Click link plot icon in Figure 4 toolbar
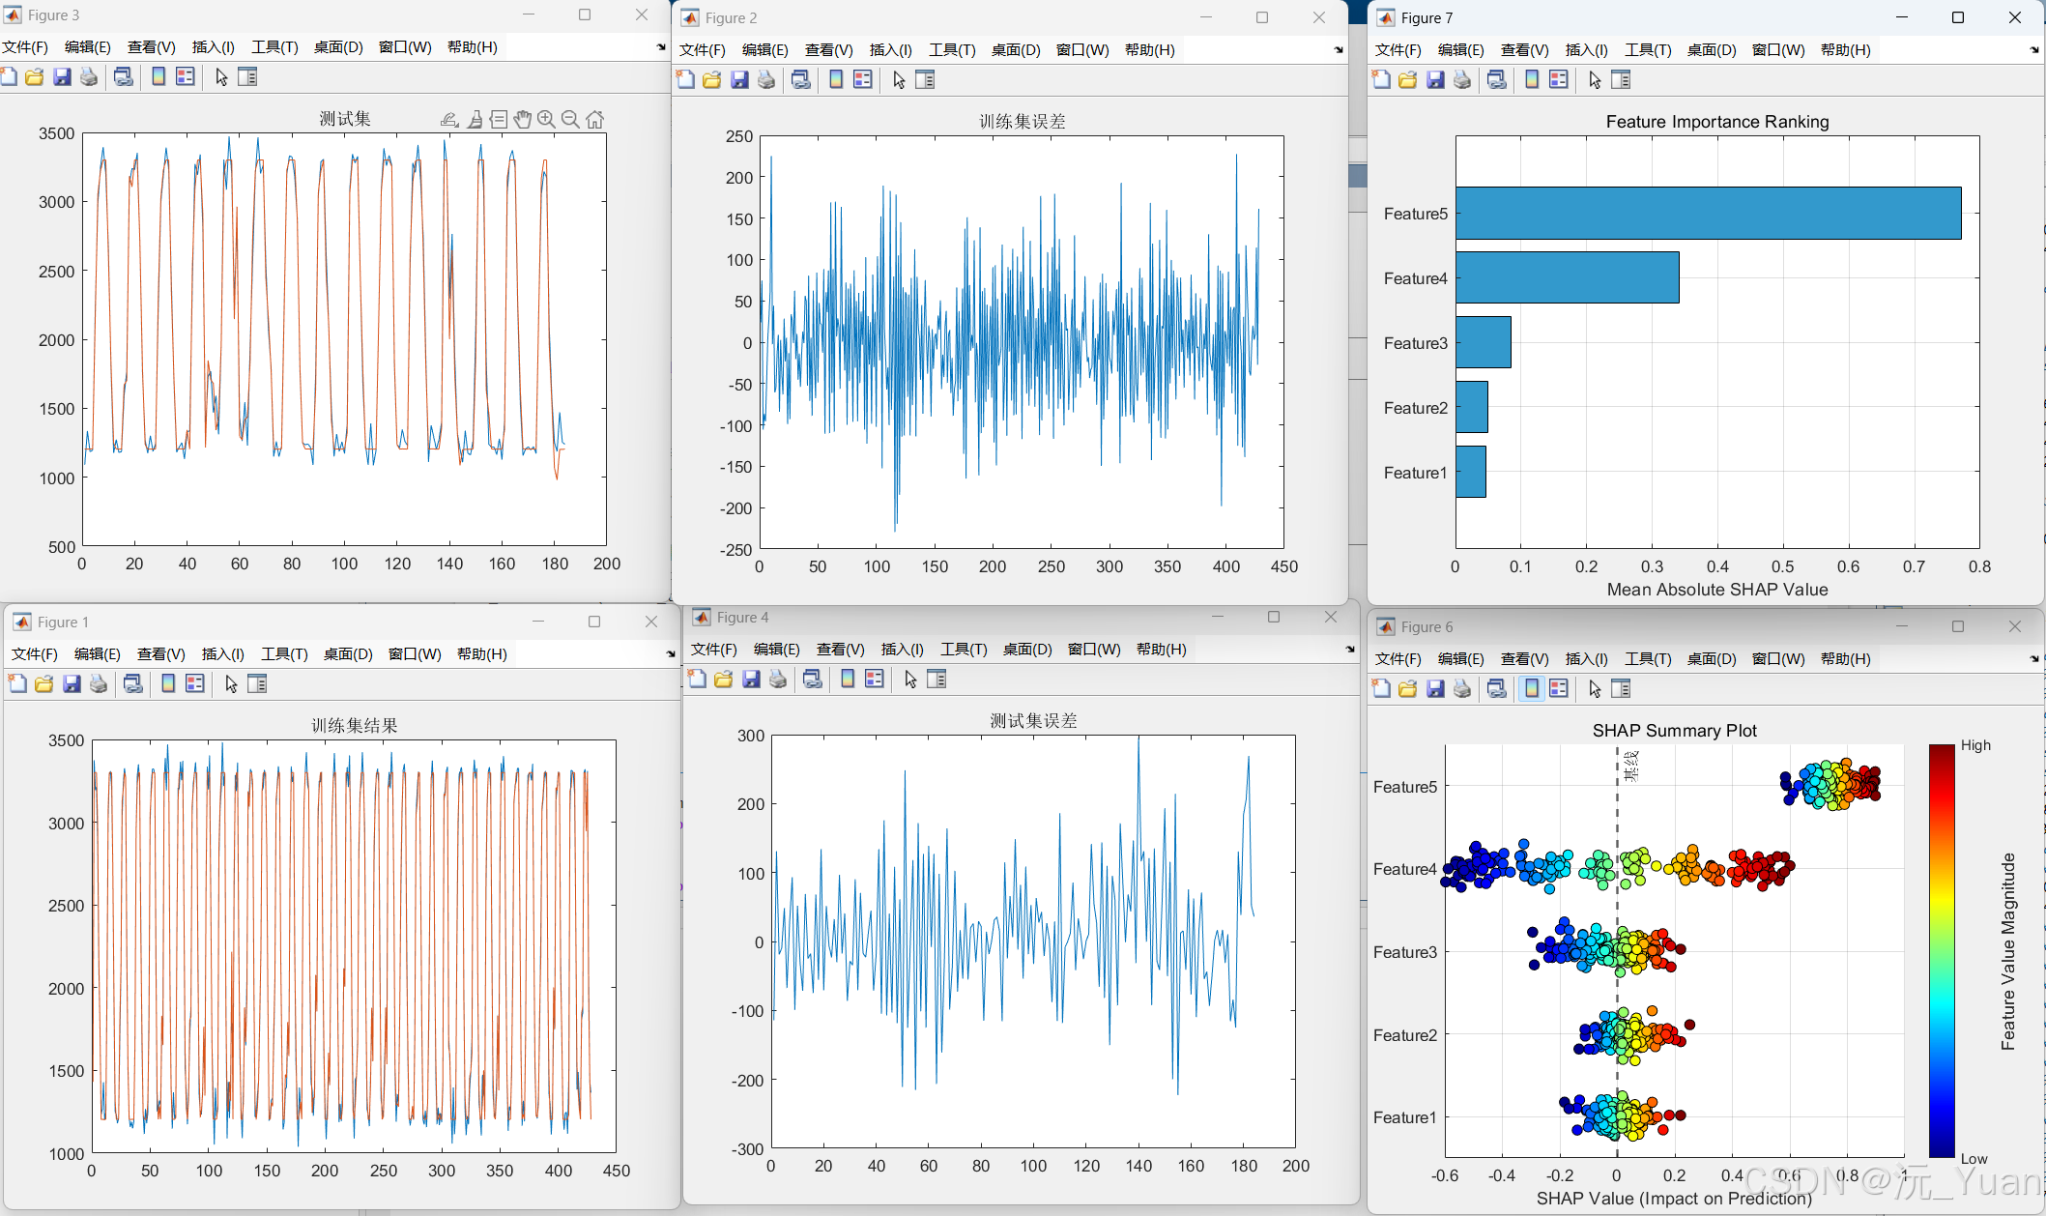The height and width of the screenshot is (1216, 2046). 813,680
